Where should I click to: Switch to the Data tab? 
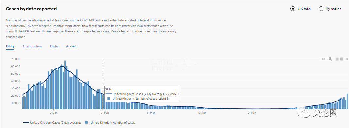click(54, 46)
